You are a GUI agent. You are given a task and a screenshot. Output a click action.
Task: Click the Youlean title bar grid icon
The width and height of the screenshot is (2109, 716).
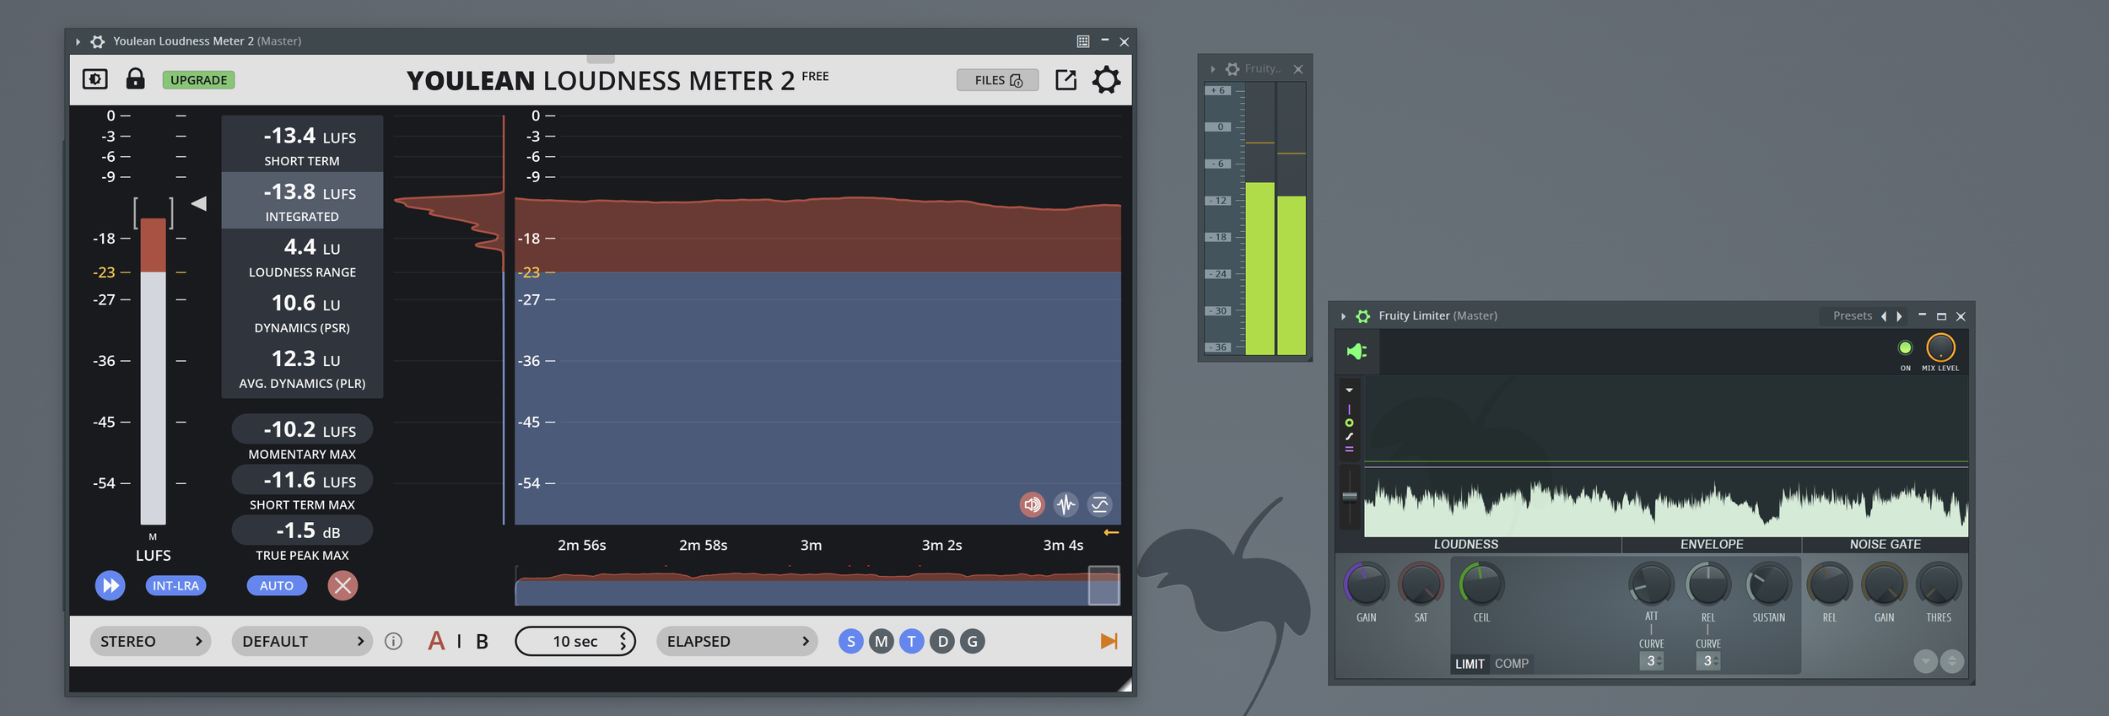(x=1083, y=41)
